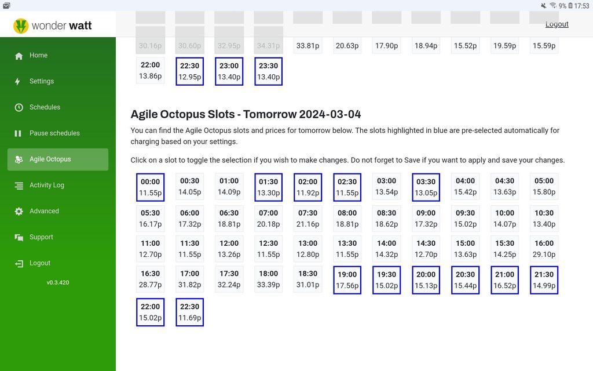Click the Activity Log list icon

(x=19, y=185)
